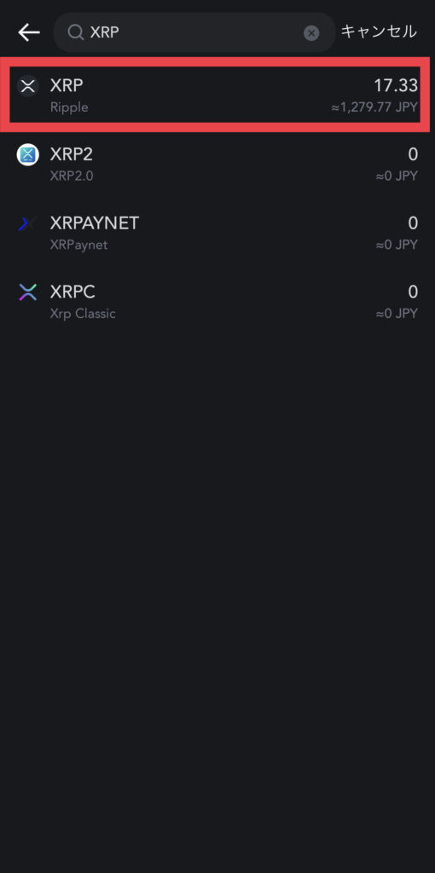The width and height of the screenshot is (435, 873).
Task: Click the magnifier search icon
Action: [x=75, y=33]
